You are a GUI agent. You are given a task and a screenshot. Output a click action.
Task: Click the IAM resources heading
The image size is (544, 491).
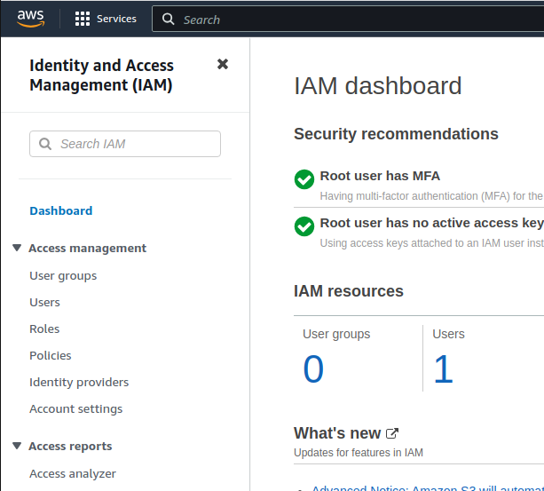(x=349, y=291)
